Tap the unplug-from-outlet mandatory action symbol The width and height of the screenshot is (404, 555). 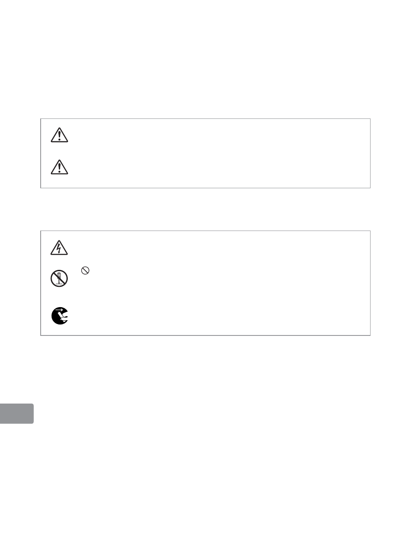tap(60, 316)
